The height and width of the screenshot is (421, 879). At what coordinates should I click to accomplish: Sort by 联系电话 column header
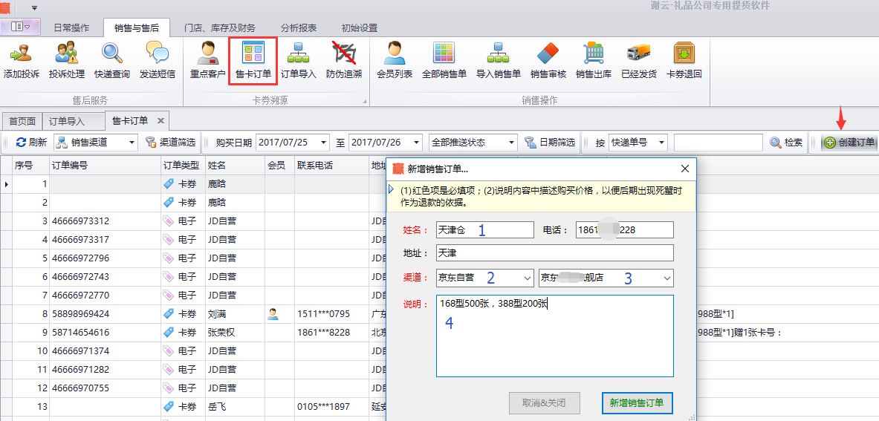pos(331,165)
